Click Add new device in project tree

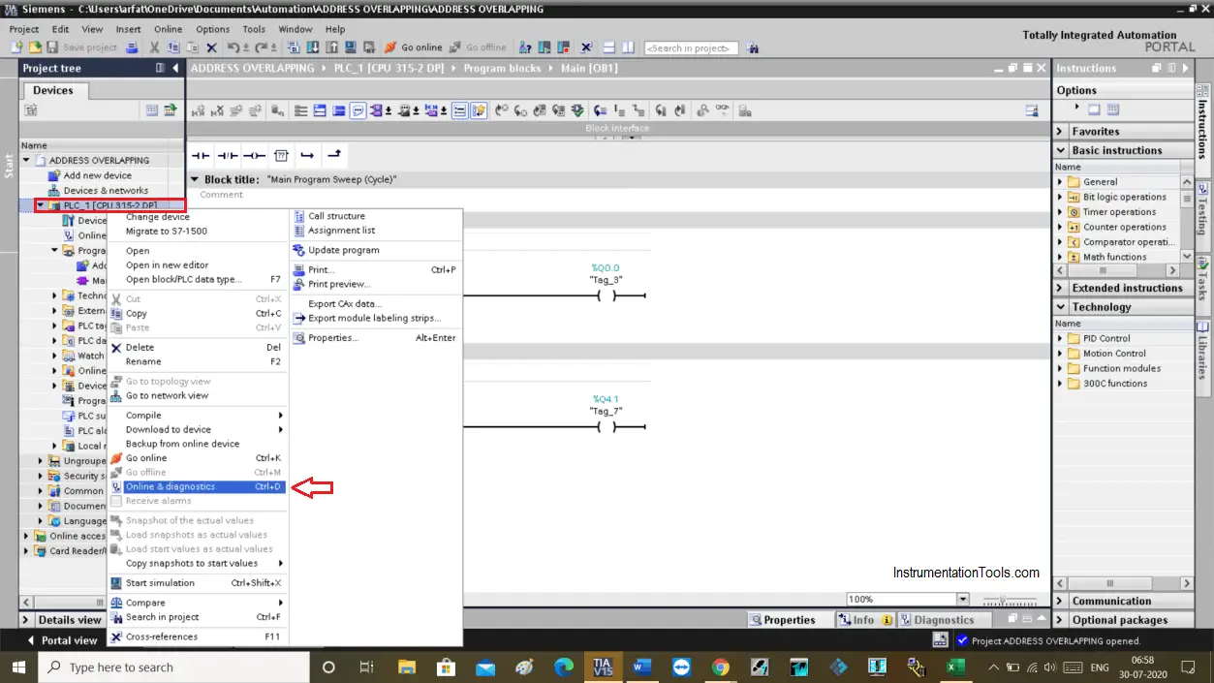97,175
